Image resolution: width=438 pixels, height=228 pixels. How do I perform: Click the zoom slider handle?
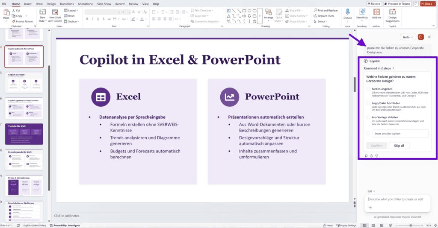pos(411,225)
